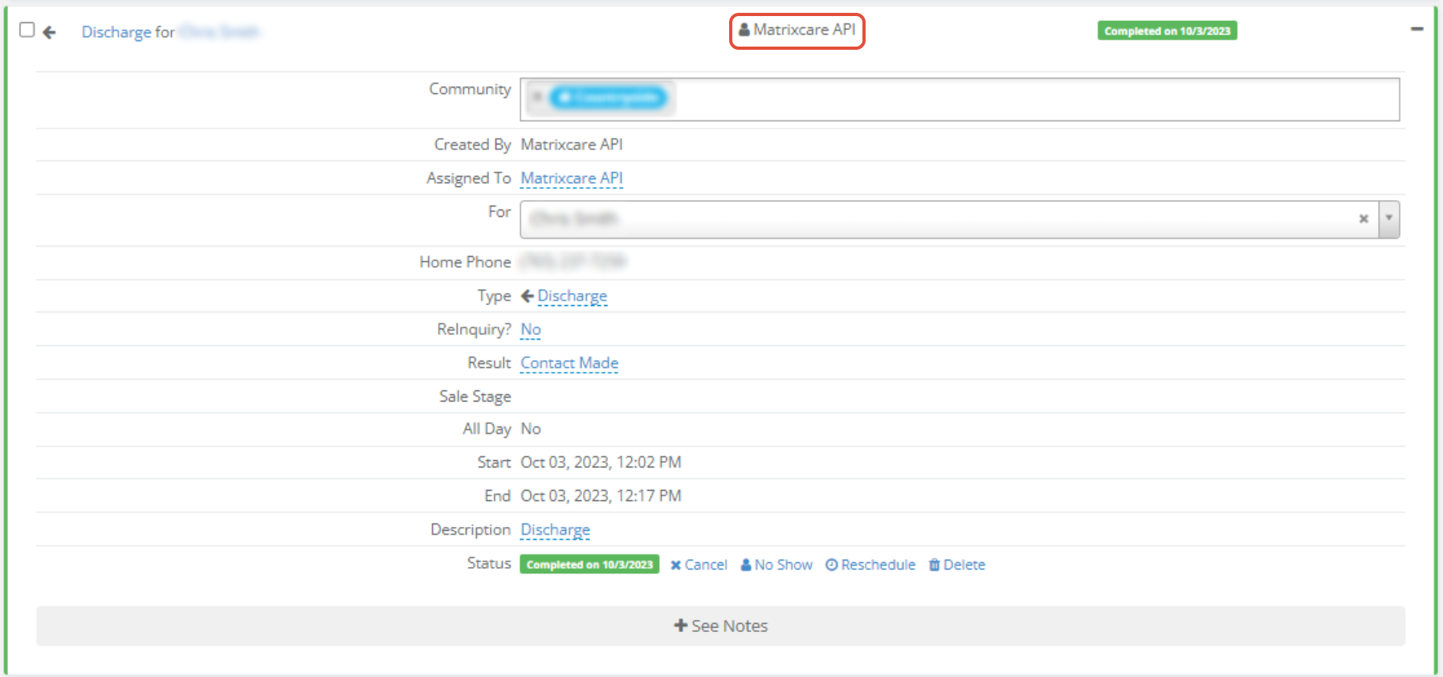Click the Status Completed on 10/3/2023 badge

tap(589, 565)
